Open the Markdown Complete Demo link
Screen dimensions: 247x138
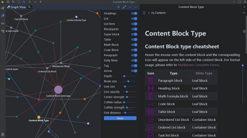[x=199, y=65]
